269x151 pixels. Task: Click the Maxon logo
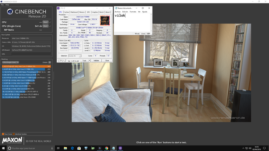[x=12, y=140]
